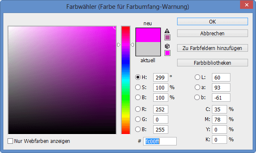
Task: Click the S field showing 100
Action: point(161,87)
